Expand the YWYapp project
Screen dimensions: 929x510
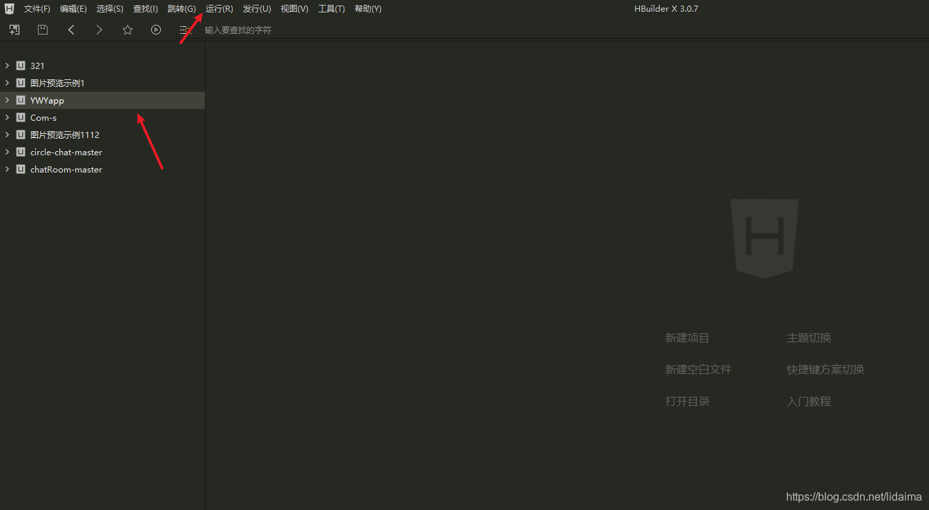(x=7, y=100)
